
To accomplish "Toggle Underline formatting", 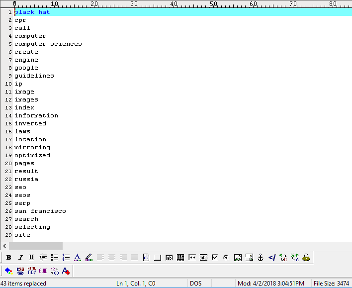I will point(32,258).
